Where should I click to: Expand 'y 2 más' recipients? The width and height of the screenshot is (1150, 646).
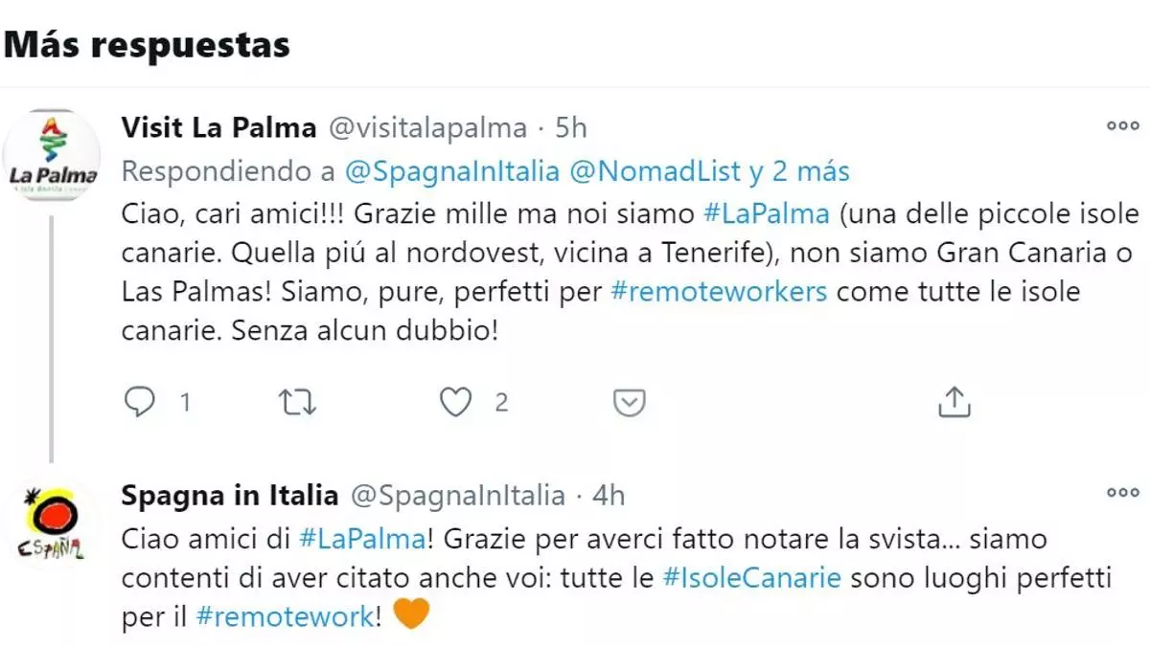(x=799, y=171)
